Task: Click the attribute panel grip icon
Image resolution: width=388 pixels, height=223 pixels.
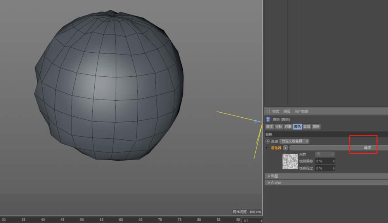Action: pyautogui.click(x=267, y=111)
